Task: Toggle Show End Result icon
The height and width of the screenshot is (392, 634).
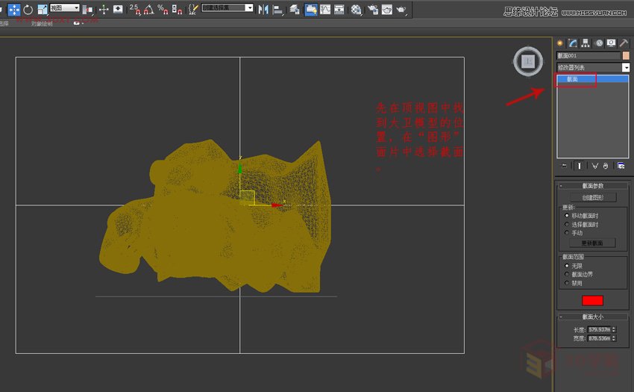Action: [580, 166]
